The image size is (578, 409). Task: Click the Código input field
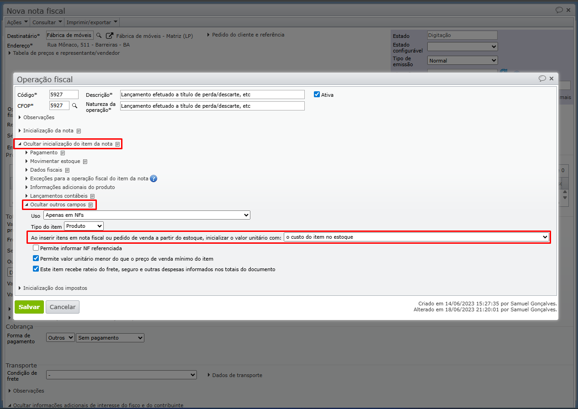tap(64, 94)
